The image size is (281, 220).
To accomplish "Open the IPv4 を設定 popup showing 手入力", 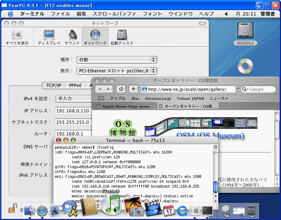I will [x=74, y=99].
